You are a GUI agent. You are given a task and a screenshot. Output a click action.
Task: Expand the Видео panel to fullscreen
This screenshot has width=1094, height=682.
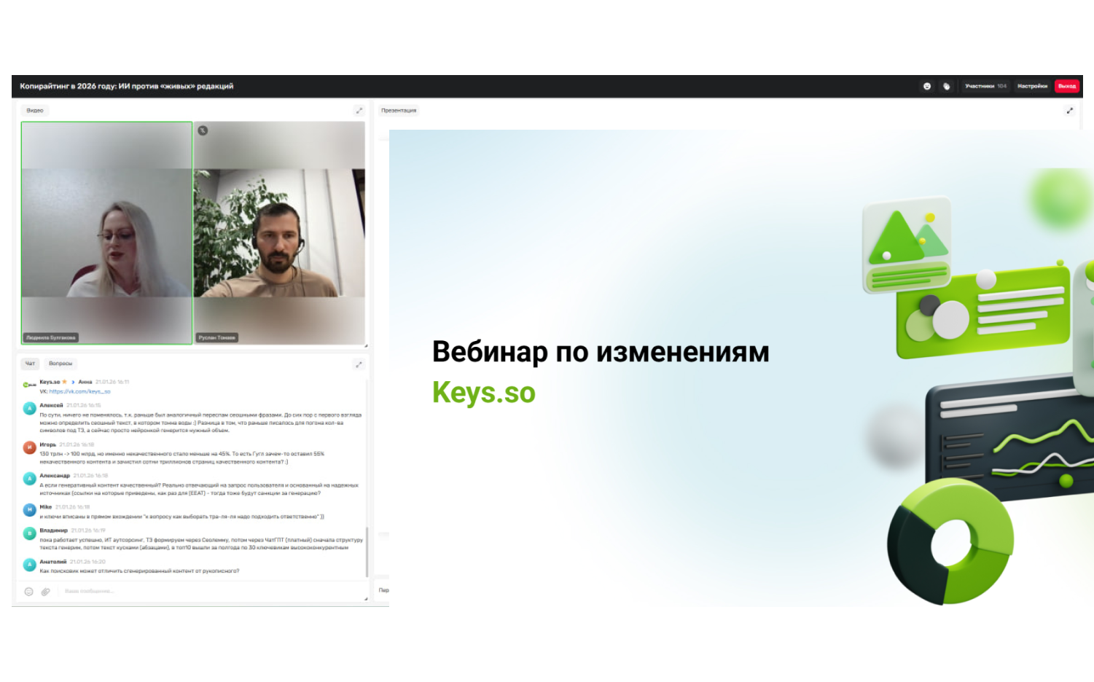359,111
